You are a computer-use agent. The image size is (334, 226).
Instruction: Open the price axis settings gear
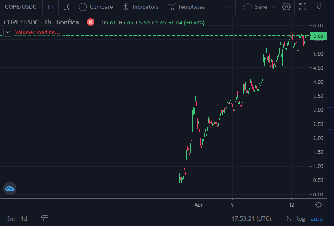[318, 204]
